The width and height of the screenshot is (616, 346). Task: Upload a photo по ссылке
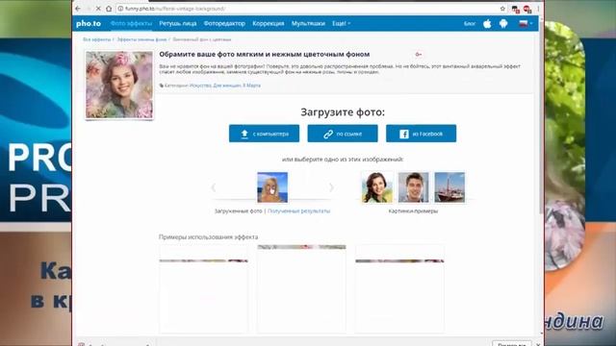click(x=343, y=134)
